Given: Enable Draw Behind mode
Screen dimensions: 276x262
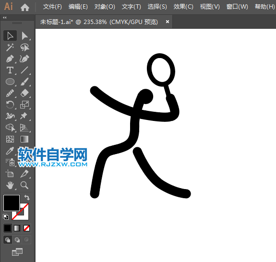Looking at the screenshot, I should pyautogui.click(x=17, y=239).
